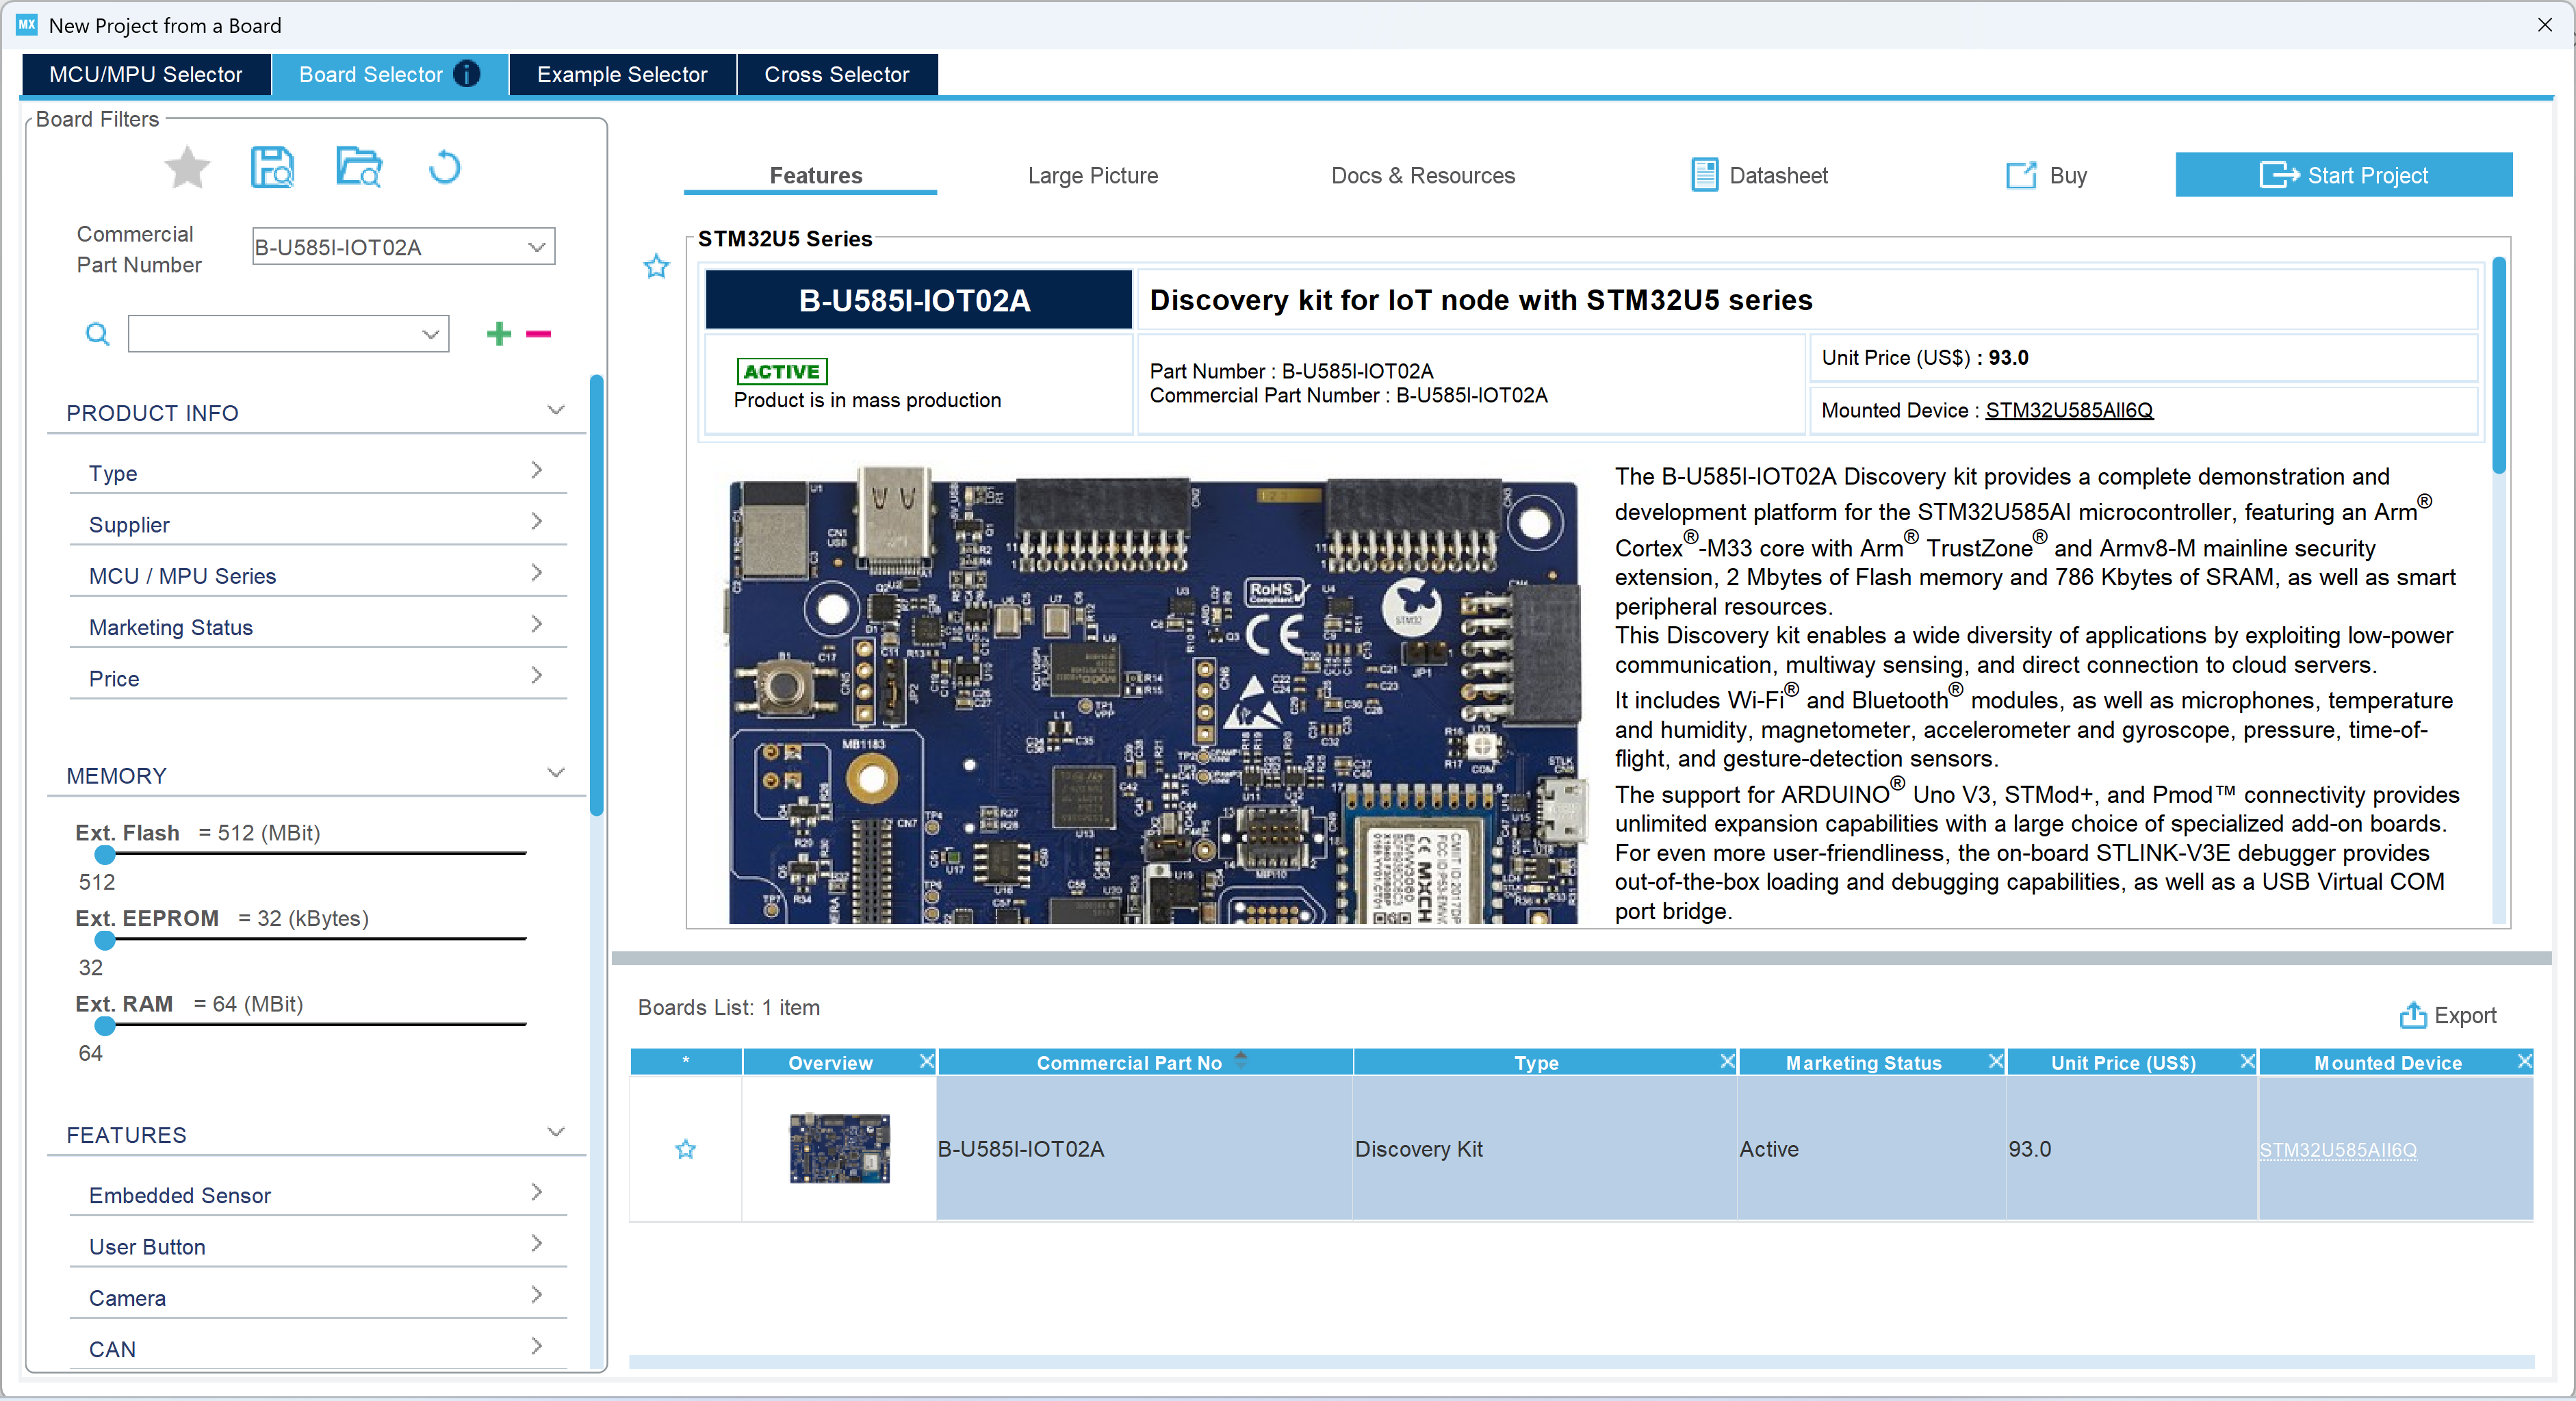Open the filter search combo box dropdown

(431, 334)
